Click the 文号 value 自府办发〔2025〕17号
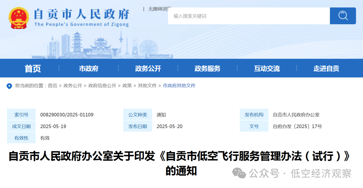The width and height of the screenshot is (363, 188). click(x=297, y=126)
